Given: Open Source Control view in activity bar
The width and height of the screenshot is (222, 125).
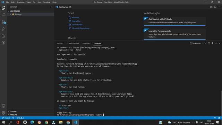Looking at the screenshot, I should click(3, 22).
